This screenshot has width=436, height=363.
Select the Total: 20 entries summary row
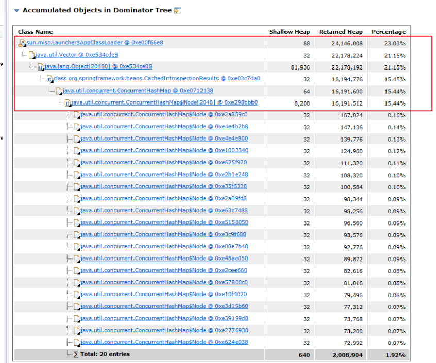(212, 355)
